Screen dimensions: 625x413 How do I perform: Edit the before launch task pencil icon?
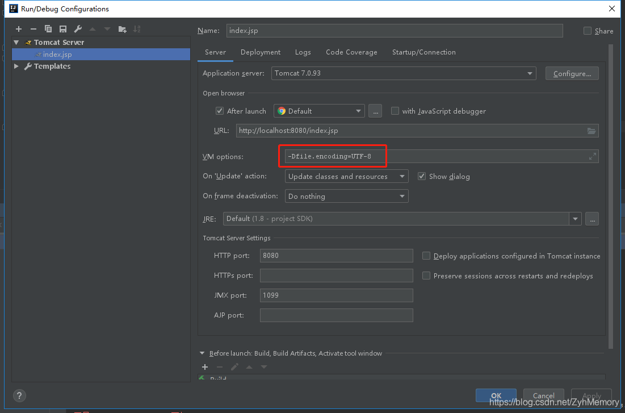[x=234, y=367]
